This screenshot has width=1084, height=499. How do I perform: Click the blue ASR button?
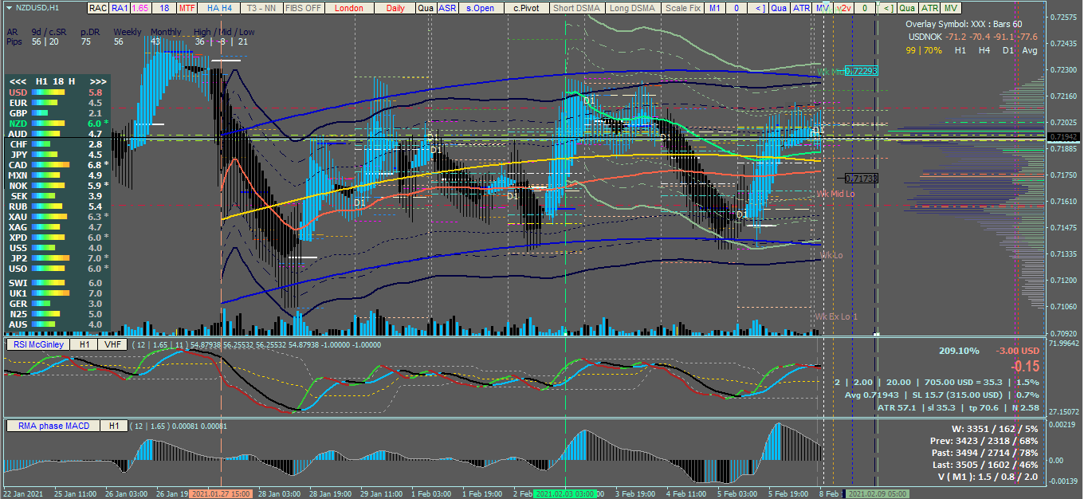[448, 8]
